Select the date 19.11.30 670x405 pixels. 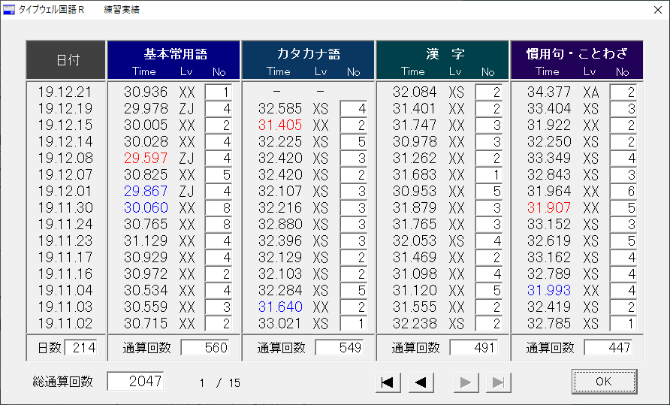[65, 208]
